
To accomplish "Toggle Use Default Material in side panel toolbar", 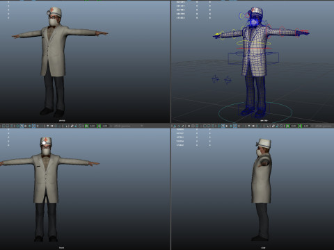I will 227,126.
